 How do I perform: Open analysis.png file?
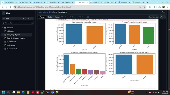pyautogui.click(x=11, y=45)
